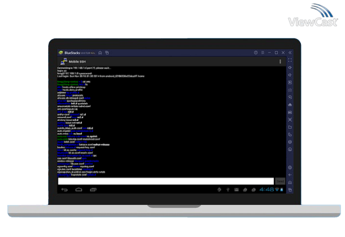Decrease volume in BlueStacks sidebar
The image size is (345, 237).
click(290, 75)
